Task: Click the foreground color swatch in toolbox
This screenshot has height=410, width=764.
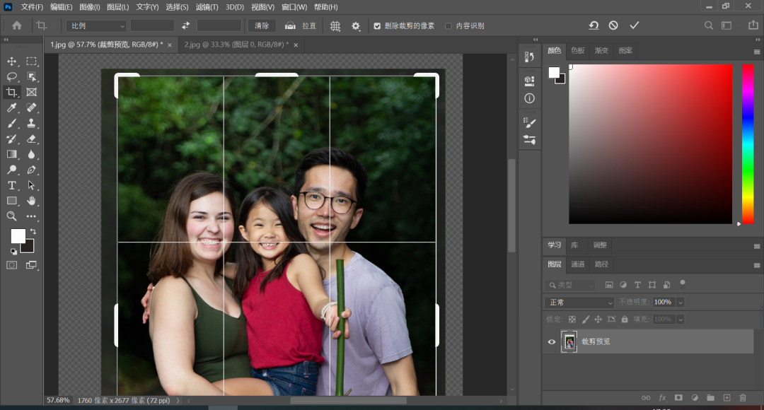Action: [18, 236]
